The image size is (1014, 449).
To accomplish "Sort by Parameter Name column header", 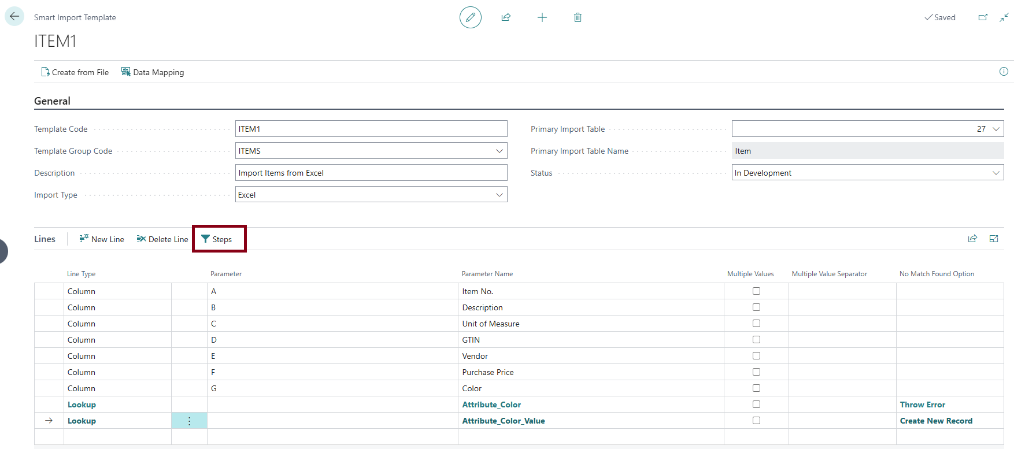I will coord(487,274).
